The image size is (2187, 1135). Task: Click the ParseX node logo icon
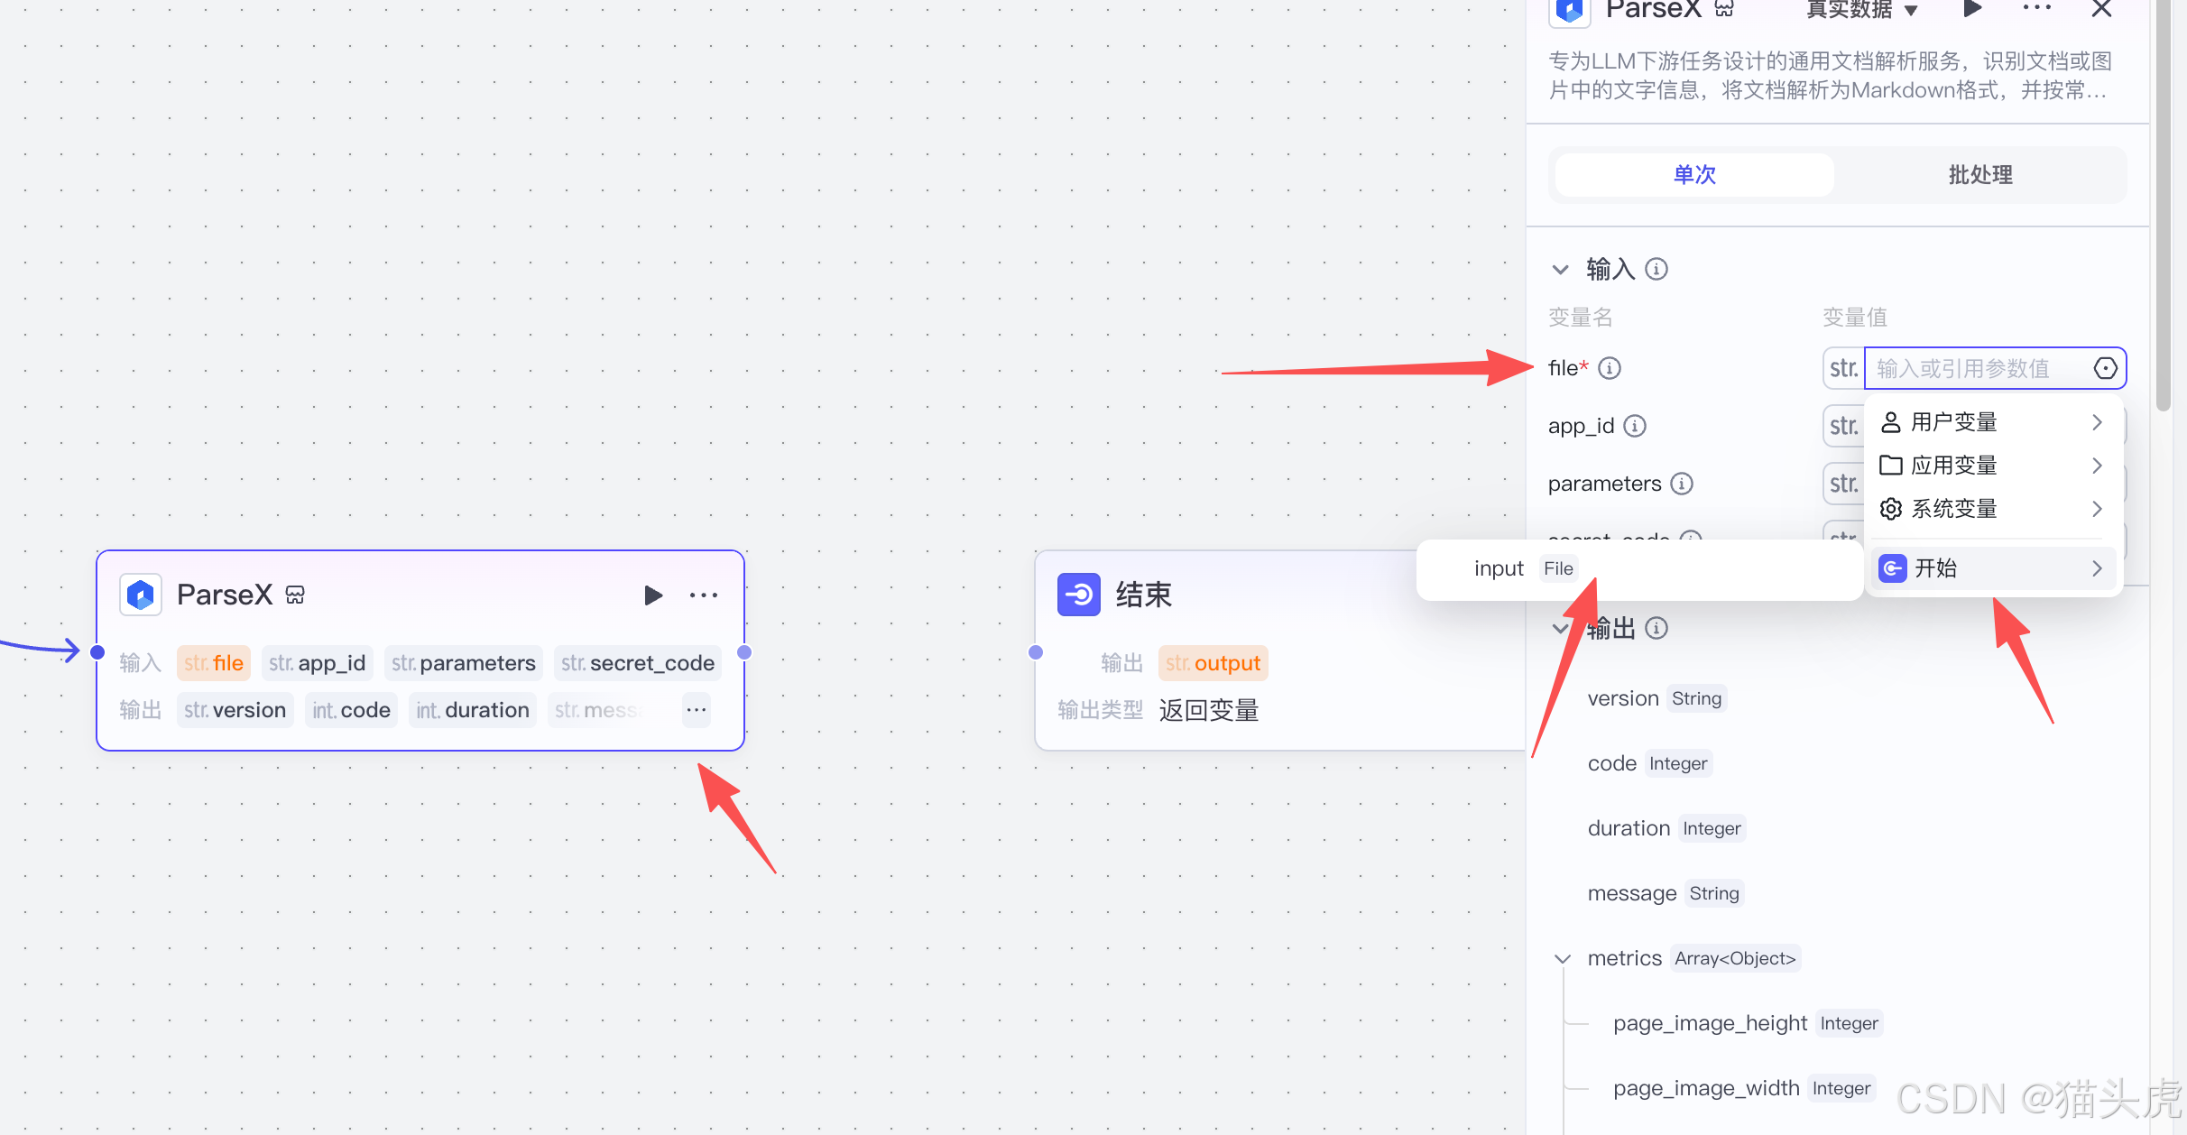(141, 595)
